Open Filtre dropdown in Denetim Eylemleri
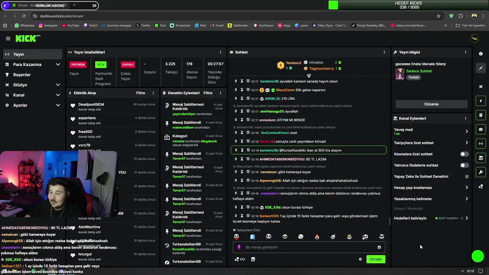Screen dimensions: 489x275 [x=208, y=93]
